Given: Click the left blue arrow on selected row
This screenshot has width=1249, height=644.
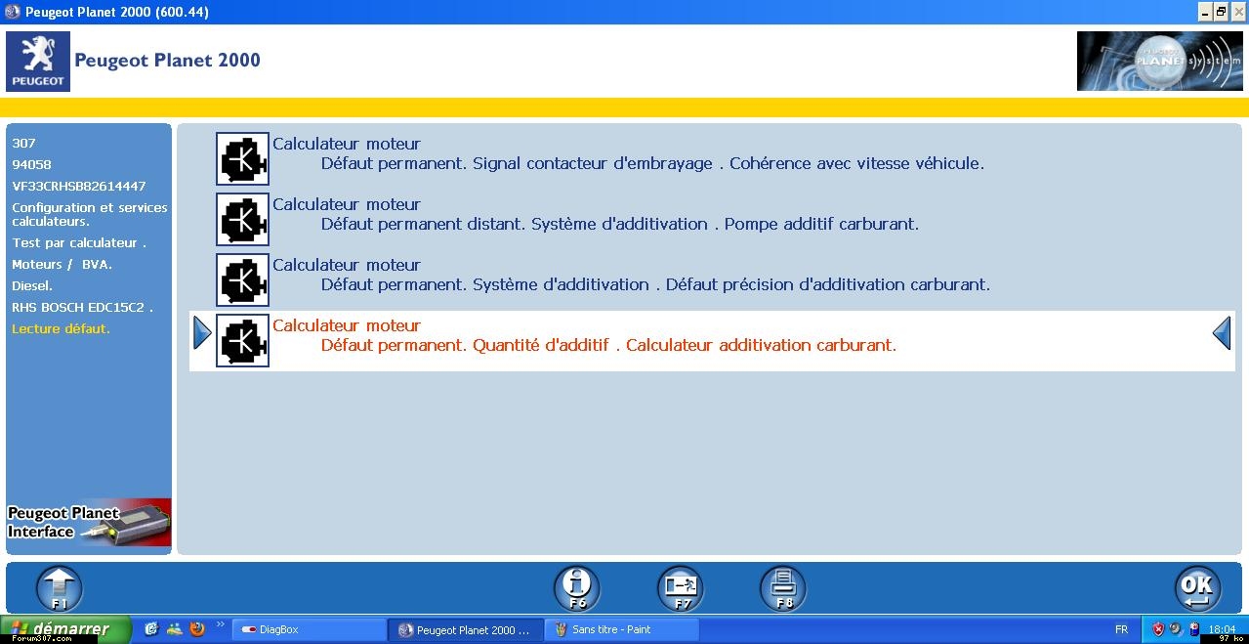Looking at the screenshot, I should (202, 333).
